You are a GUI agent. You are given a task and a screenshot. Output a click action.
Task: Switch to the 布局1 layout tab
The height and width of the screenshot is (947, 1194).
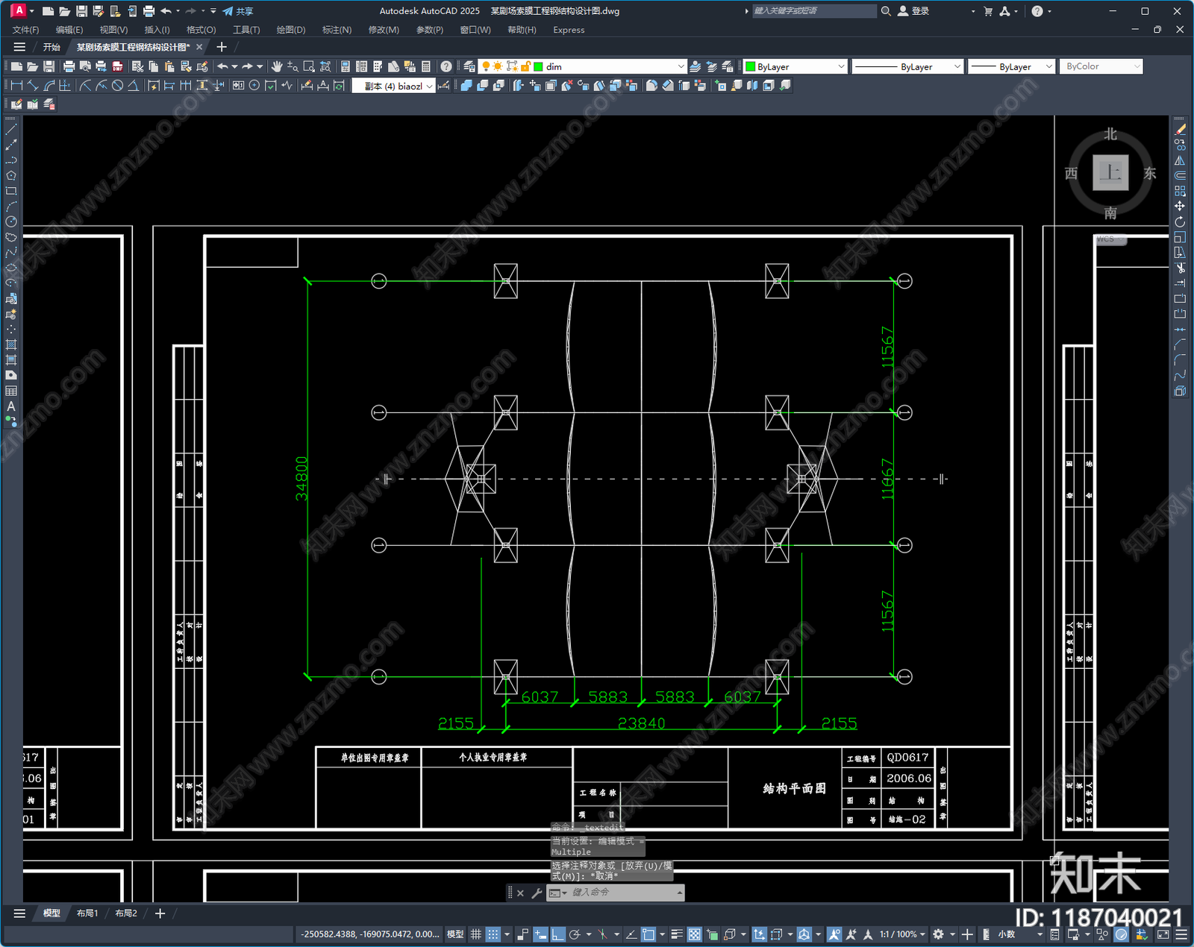point(87,913)
